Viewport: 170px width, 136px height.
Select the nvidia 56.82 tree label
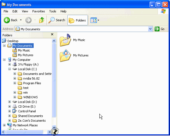31,78
